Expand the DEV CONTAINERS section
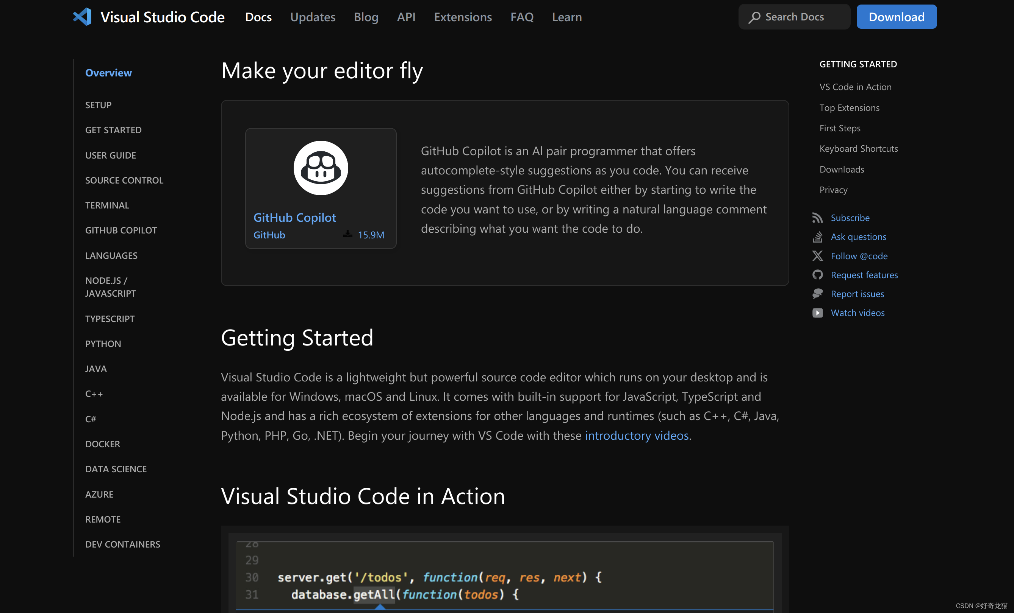Screen dimensions: 1014x613 [x=122, y=545]
